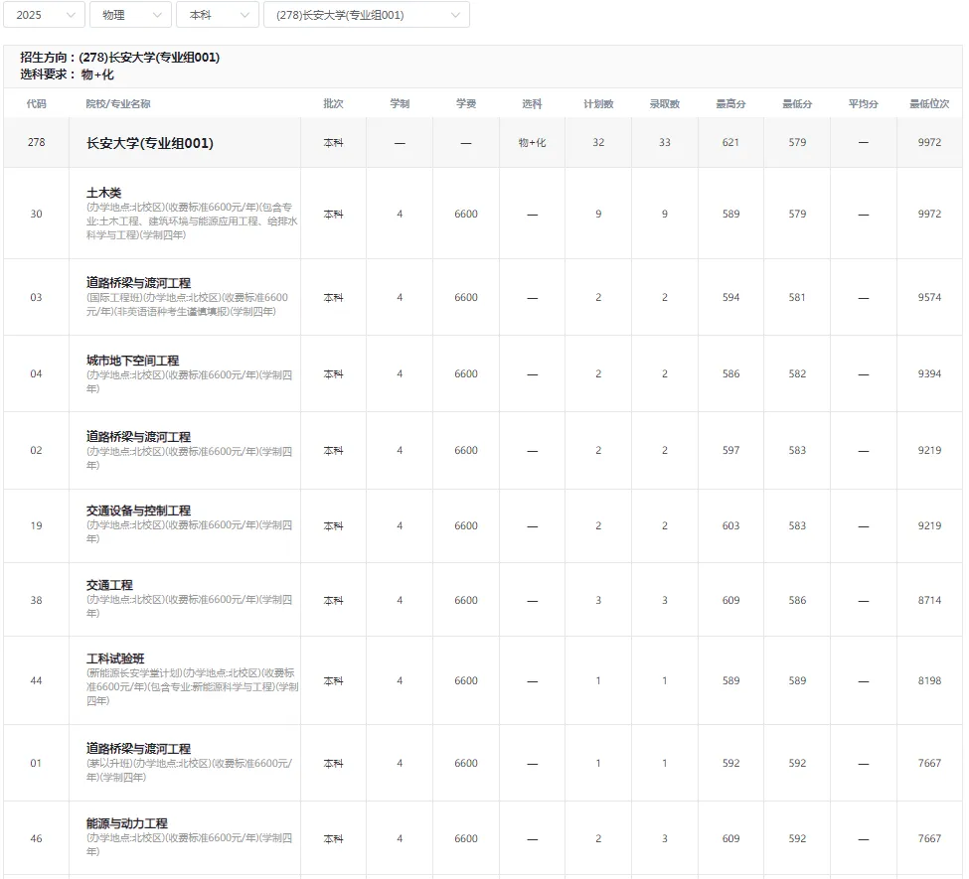This screenshot has height=879, width=969.
Task: Click 道路桥梁与渡河工程 in row code 02
Action: (138, 437)
